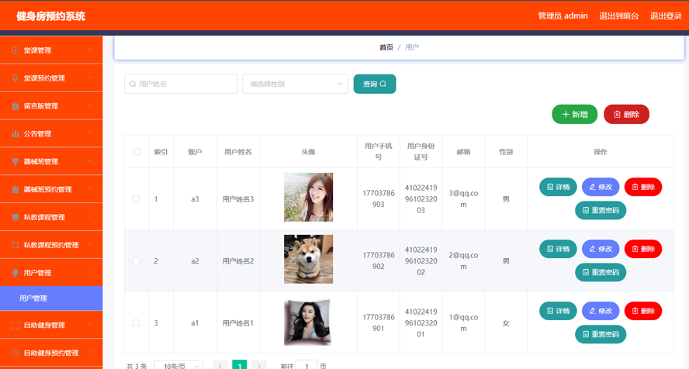Click the clock icon beside 自助健身预约管理

coord(16,353)
